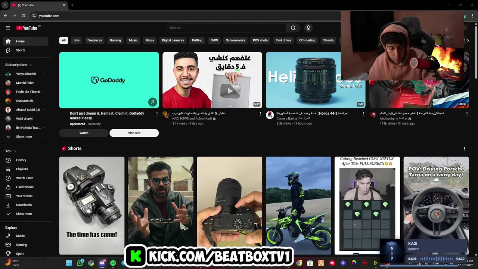This screenshot has width=478, height=269.
Task: Open browser tab search dropdown
Action: click(5, 5)
